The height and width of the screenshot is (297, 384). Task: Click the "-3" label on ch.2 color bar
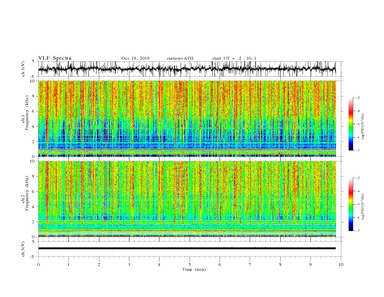tap(358, 178)
